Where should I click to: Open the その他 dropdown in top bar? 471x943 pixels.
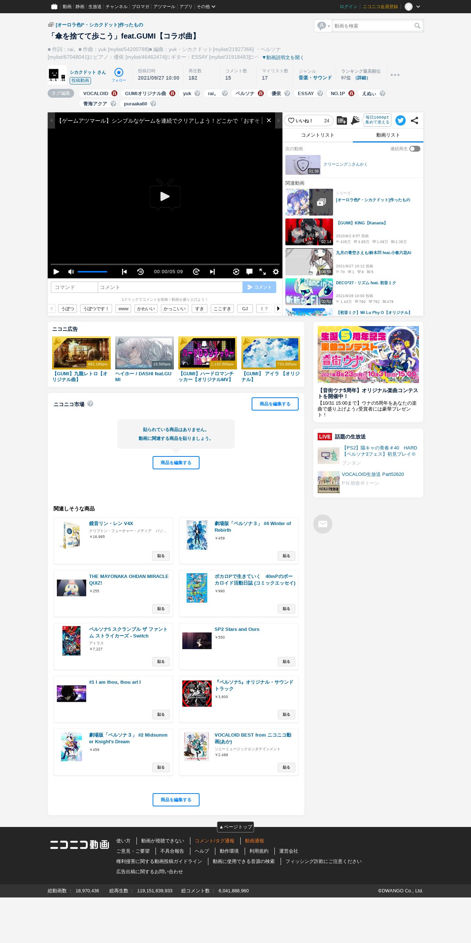(x=206, y=7)
